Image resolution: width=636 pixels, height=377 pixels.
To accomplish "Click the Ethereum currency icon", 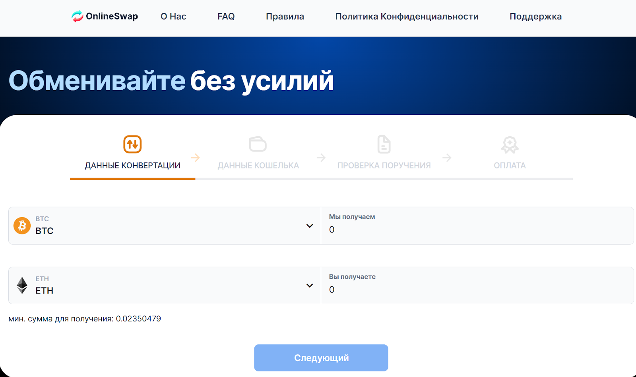I will 22,285.
